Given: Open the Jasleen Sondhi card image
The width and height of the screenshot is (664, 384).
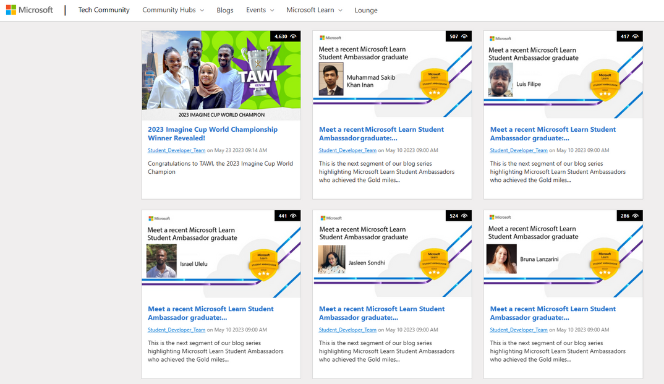Looking at the screenshot, I should [392, 254].
